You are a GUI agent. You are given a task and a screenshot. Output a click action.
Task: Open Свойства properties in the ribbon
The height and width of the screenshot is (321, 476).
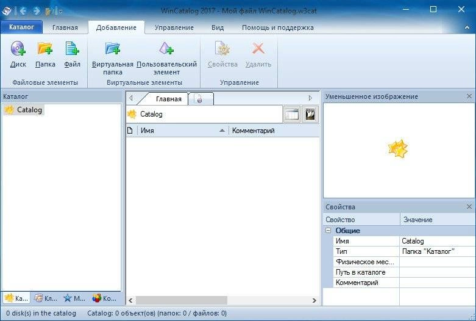(222, 55)
